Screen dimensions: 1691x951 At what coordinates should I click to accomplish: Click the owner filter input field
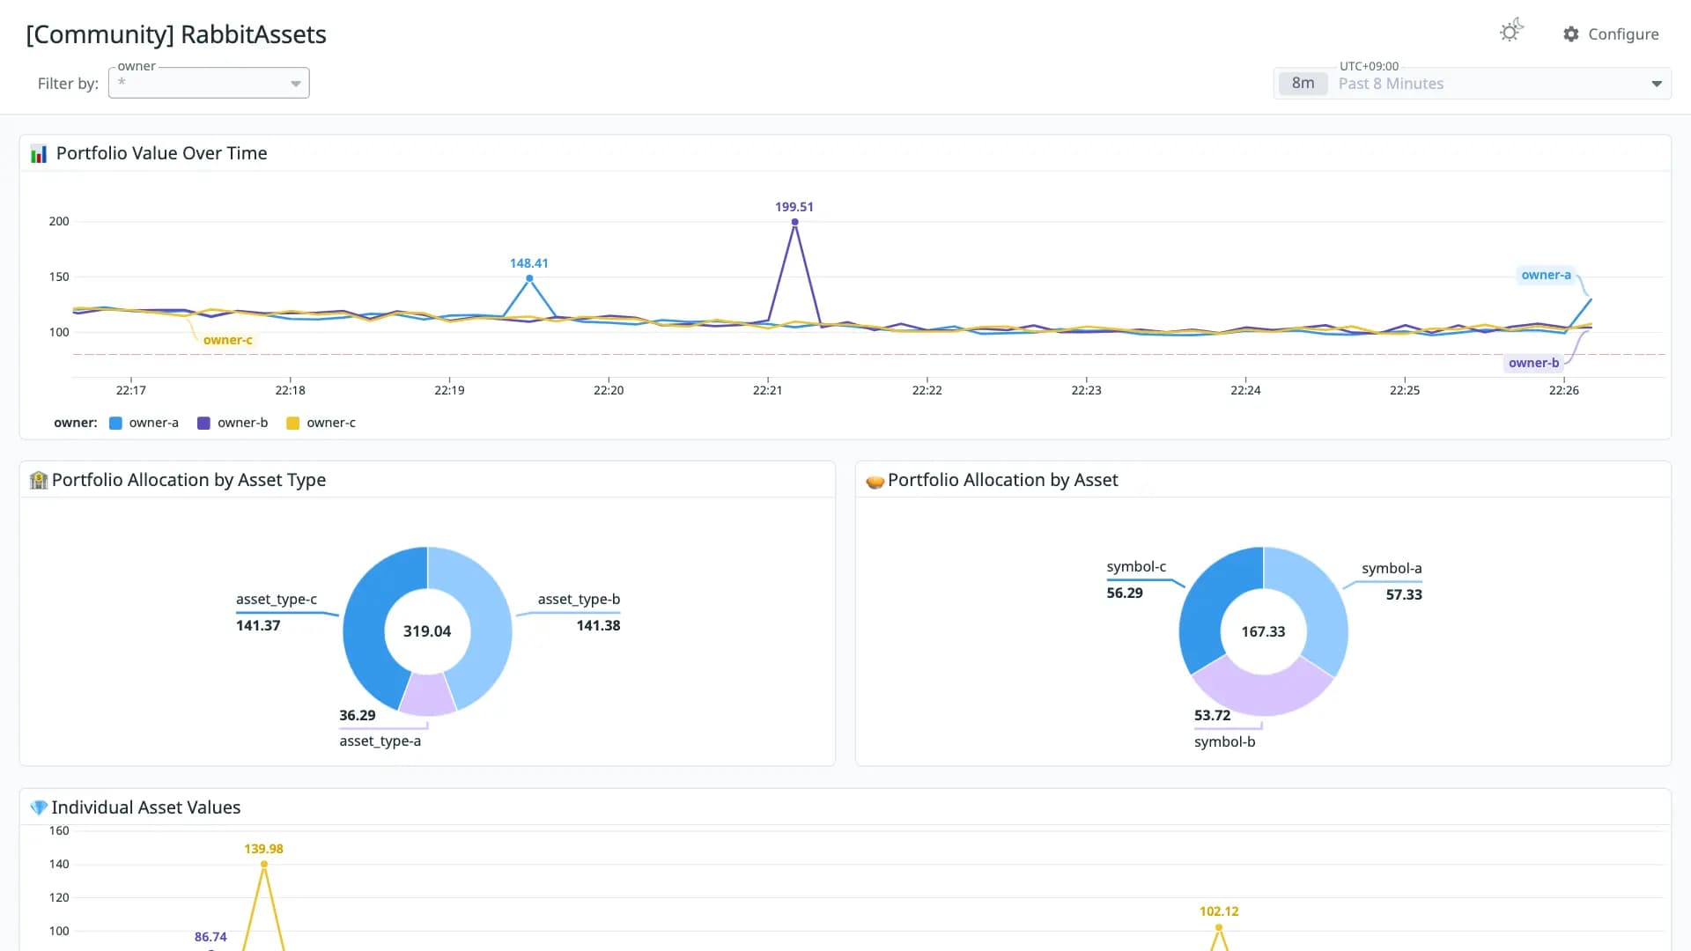(x=209, y=83)
